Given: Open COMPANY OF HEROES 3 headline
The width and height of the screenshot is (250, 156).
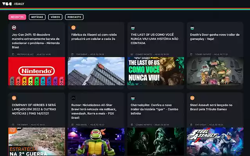Looking at the screenshot, I should coord(34,109).
